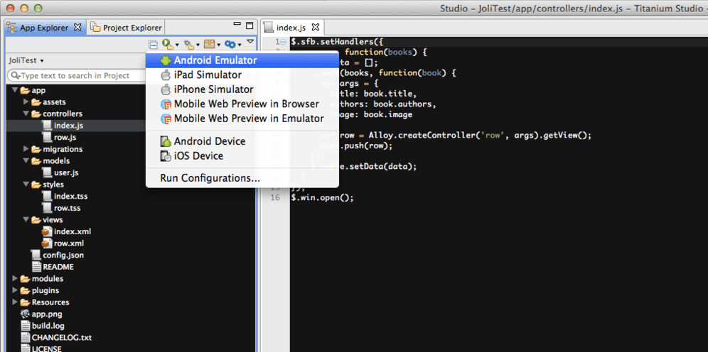This screenshot has height=352, width=708.
Task: Collapse the controllers folder
Action: pyautogui.click(x=26, y=114)
